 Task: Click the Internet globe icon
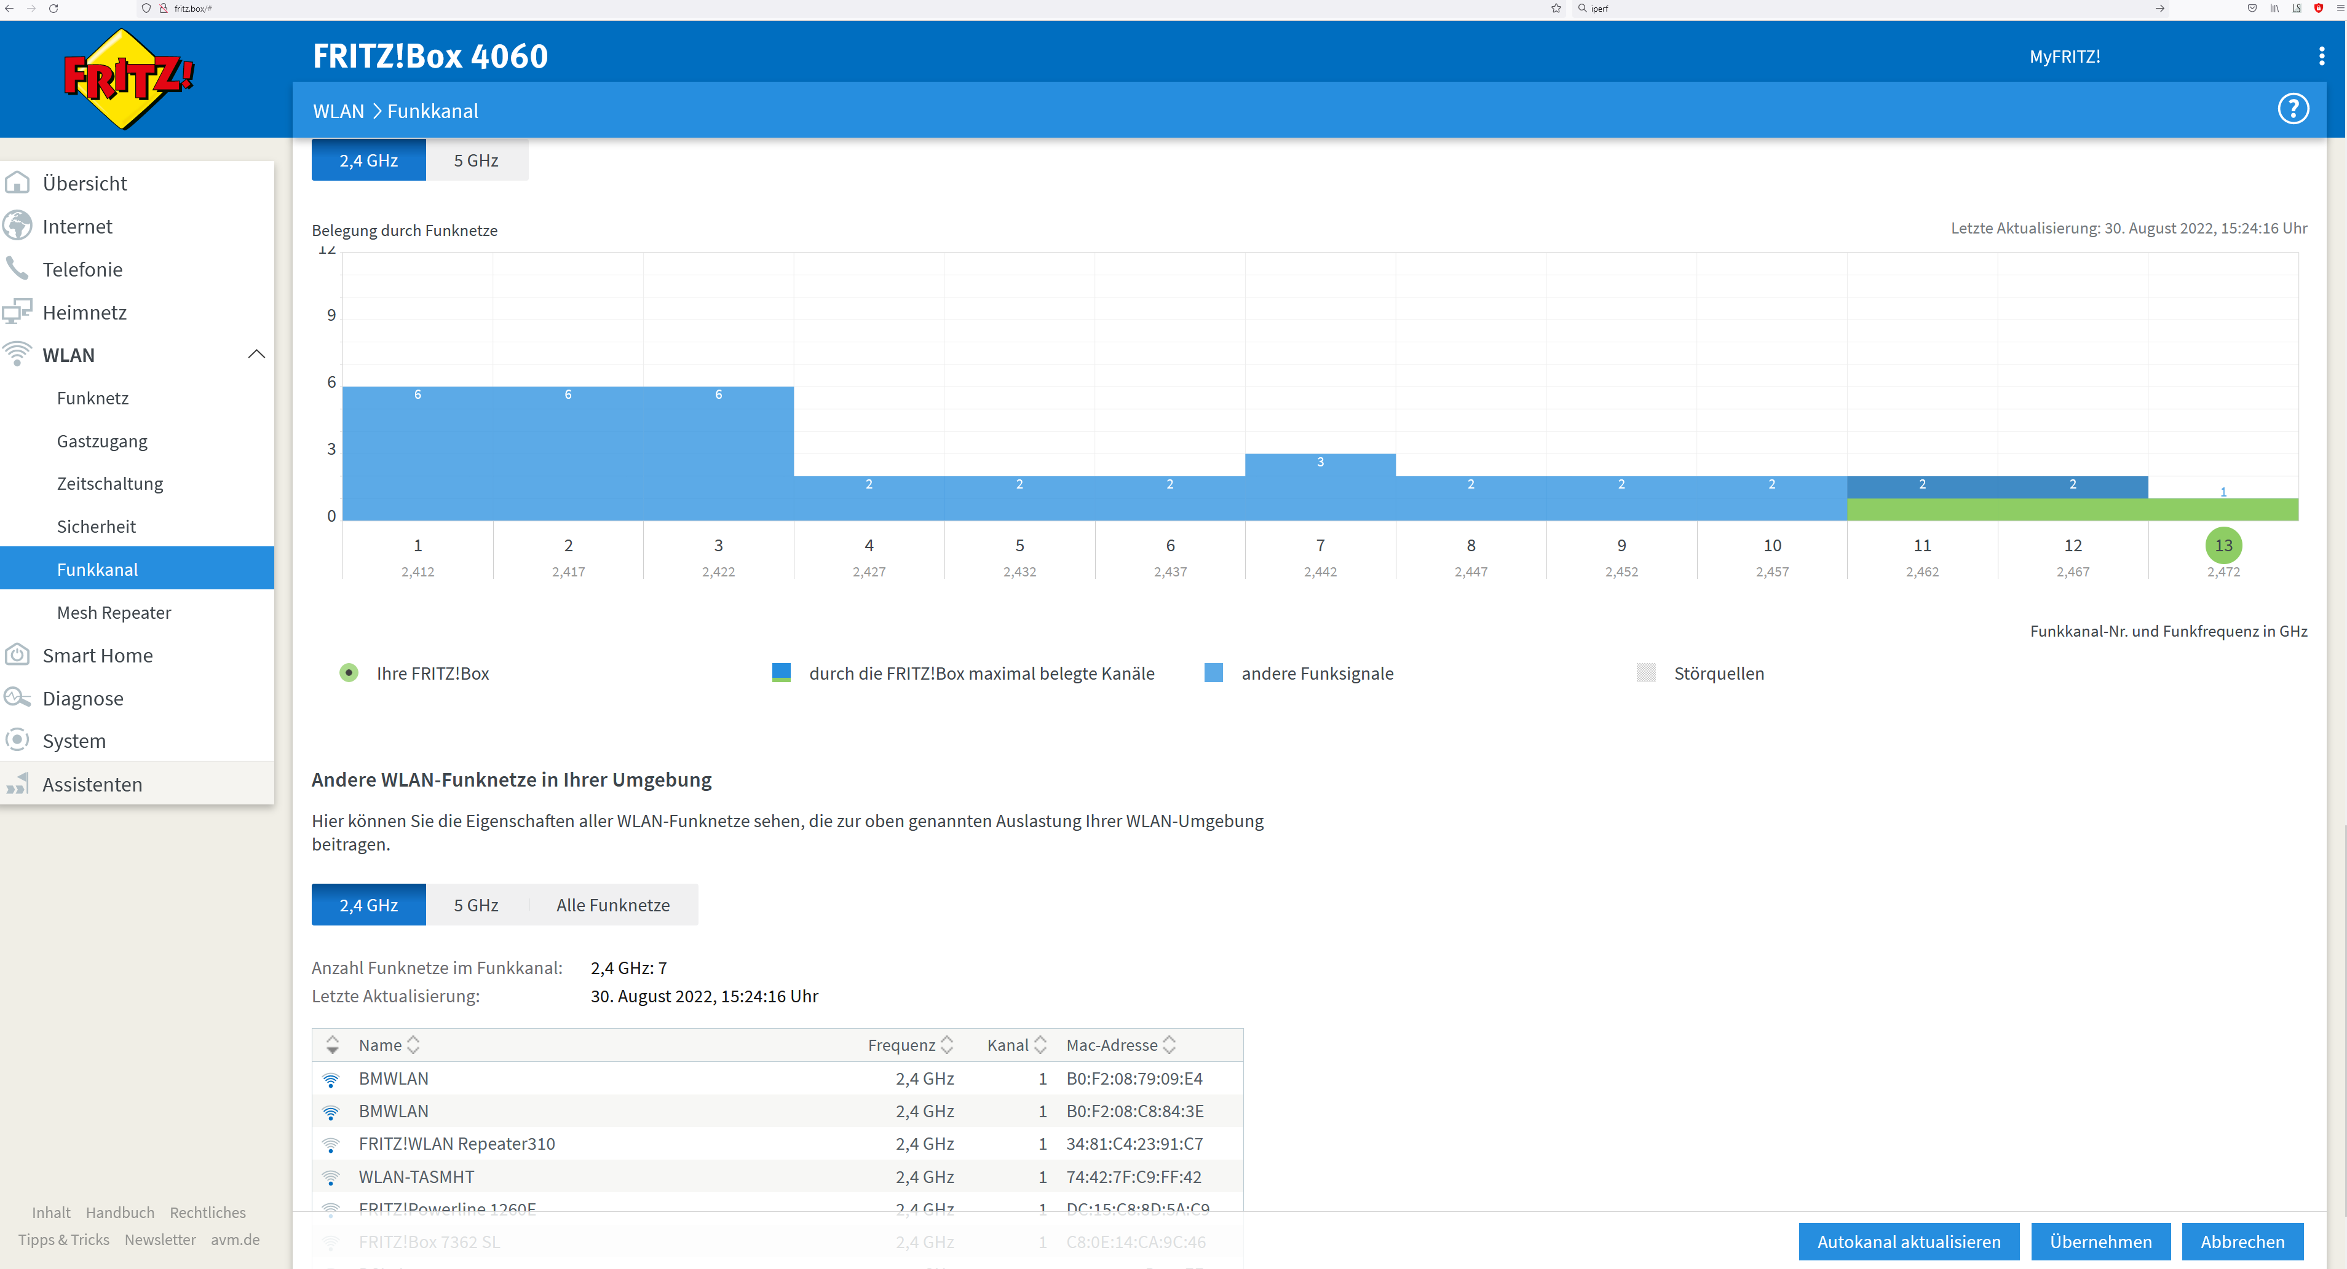[x=17, y=226]
